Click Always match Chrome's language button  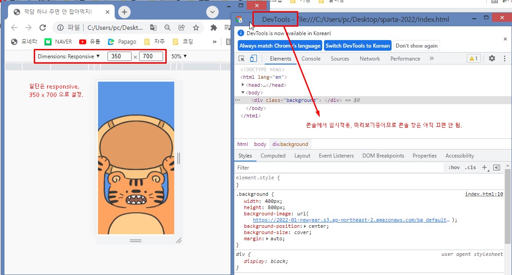pyautogui.click(x=280, y=46)
